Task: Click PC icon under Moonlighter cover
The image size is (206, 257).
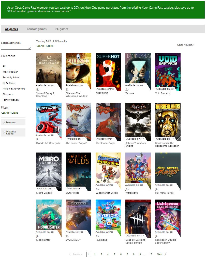Action: pos(38,236)
